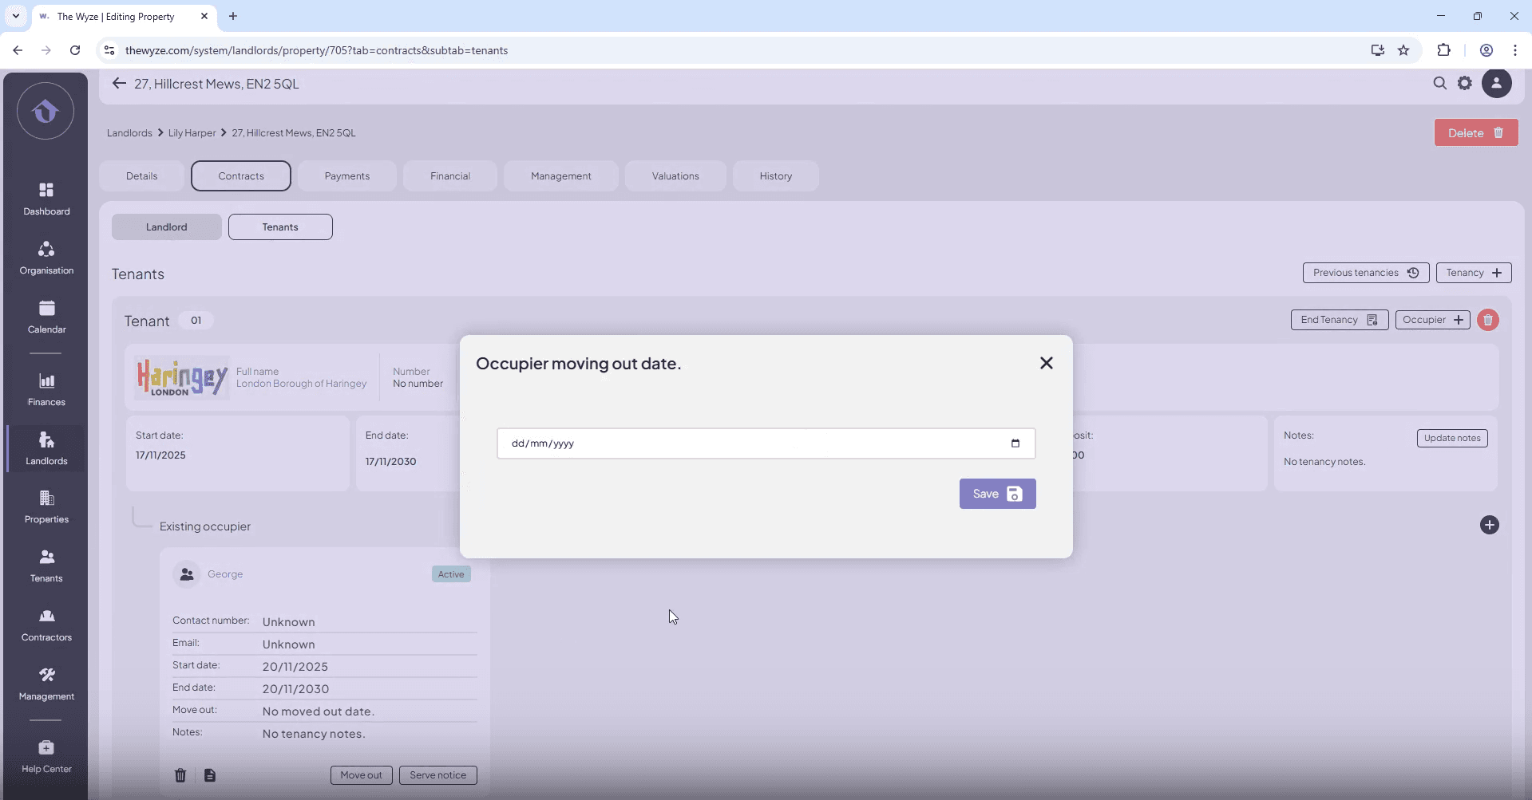The width and height of the screenshot is (1532, 800).
Task: Open Contractors section in sidebar
Action: [x=46, y=625]
